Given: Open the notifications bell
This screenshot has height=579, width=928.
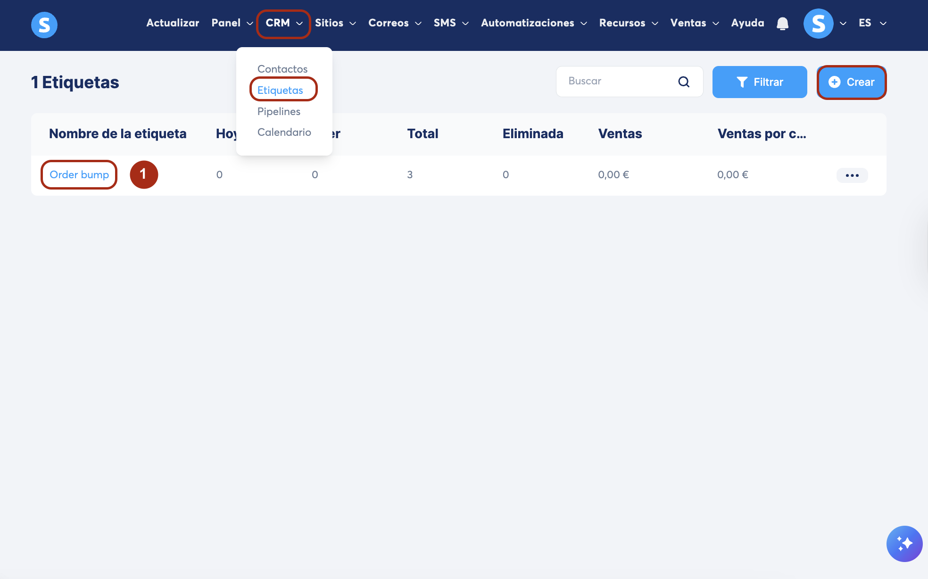Looking at the screenshot, I should [782, 23].
